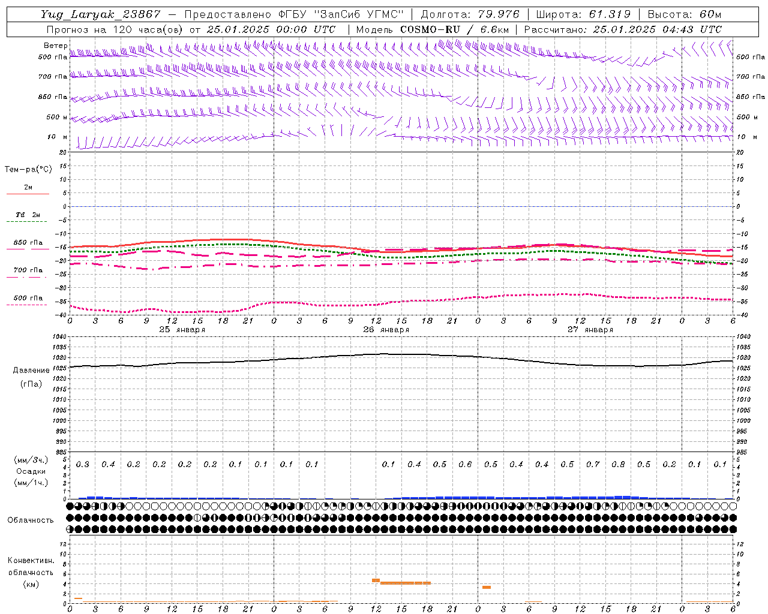The image size is (768, 614).
Task: Click the Ветер panel label
Action: [55, 46]
